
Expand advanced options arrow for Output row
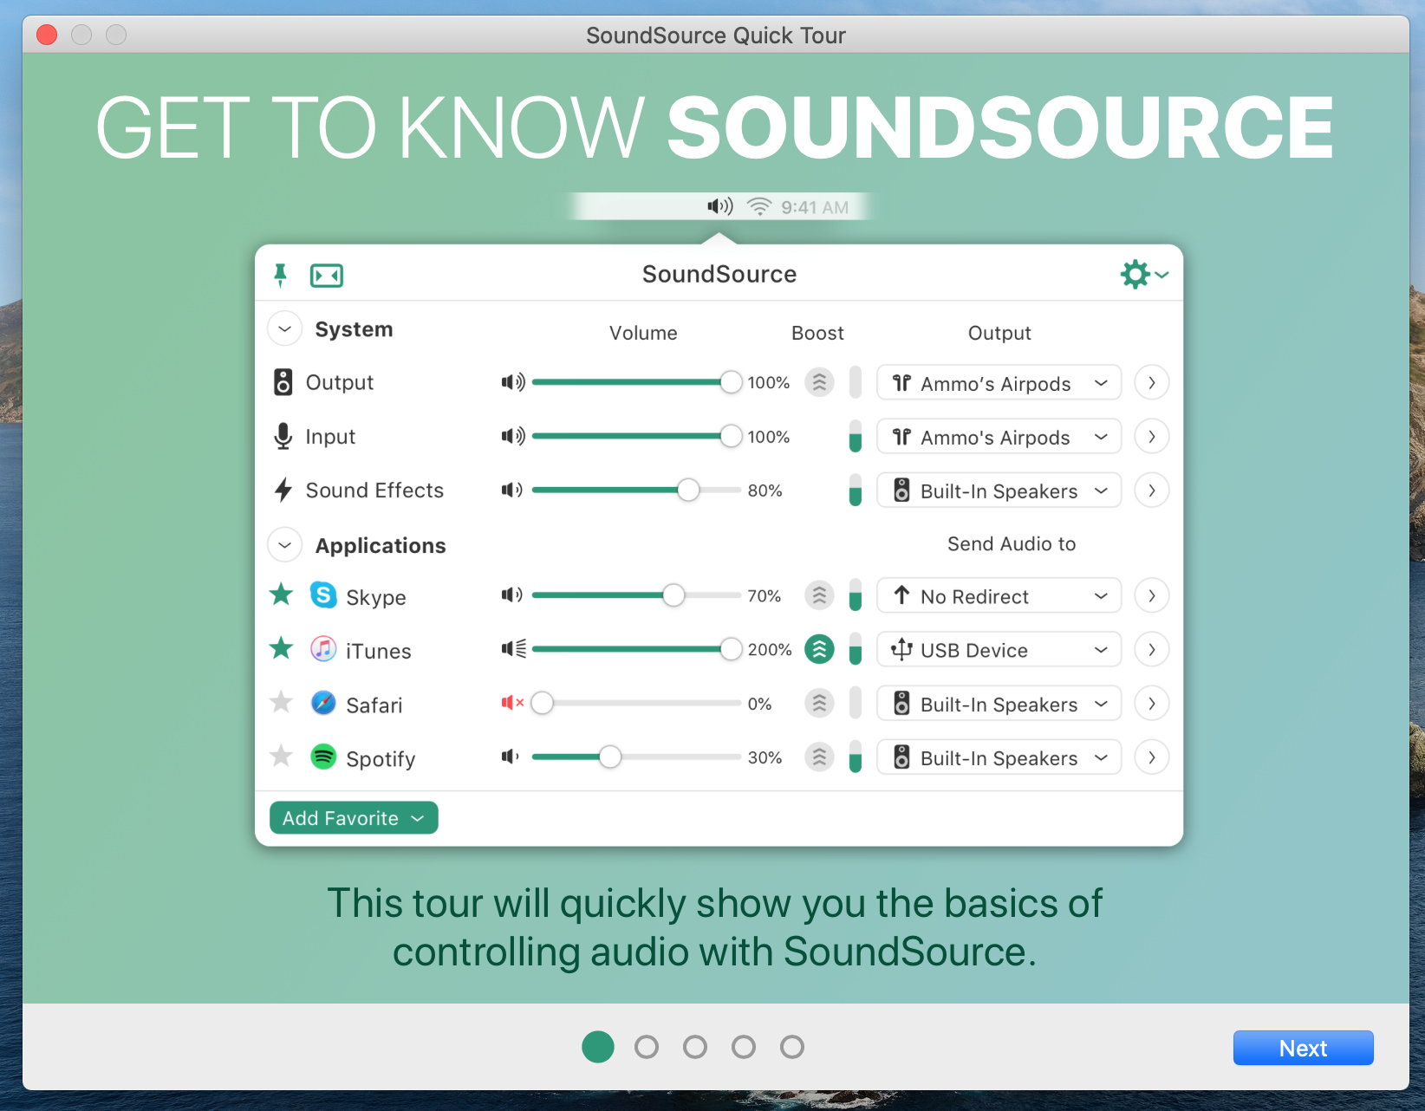pyautogui.click(x=1152, y=382)
